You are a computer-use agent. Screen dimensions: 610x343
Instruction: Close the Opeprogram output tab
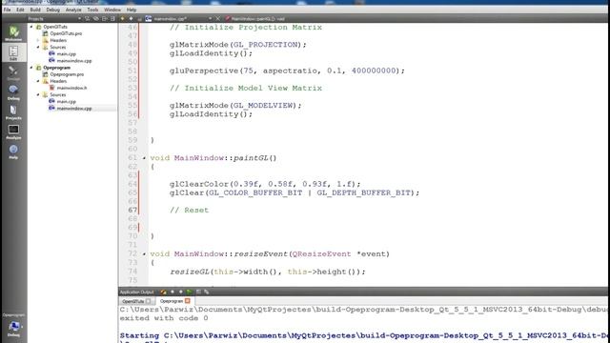[188, 301]
